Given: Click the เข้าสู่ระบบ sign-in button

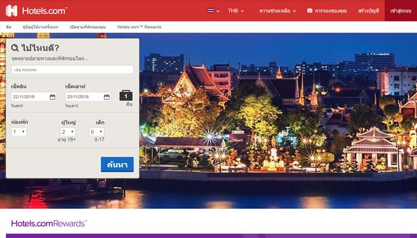Looking at the screenshot, I should click(400, 11).
